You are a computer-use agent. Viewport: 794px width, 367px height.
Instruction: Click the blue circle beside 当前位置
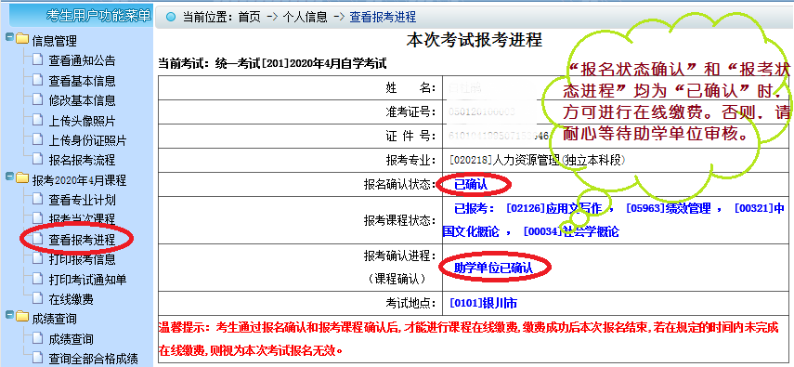click(x=171, y=18)
